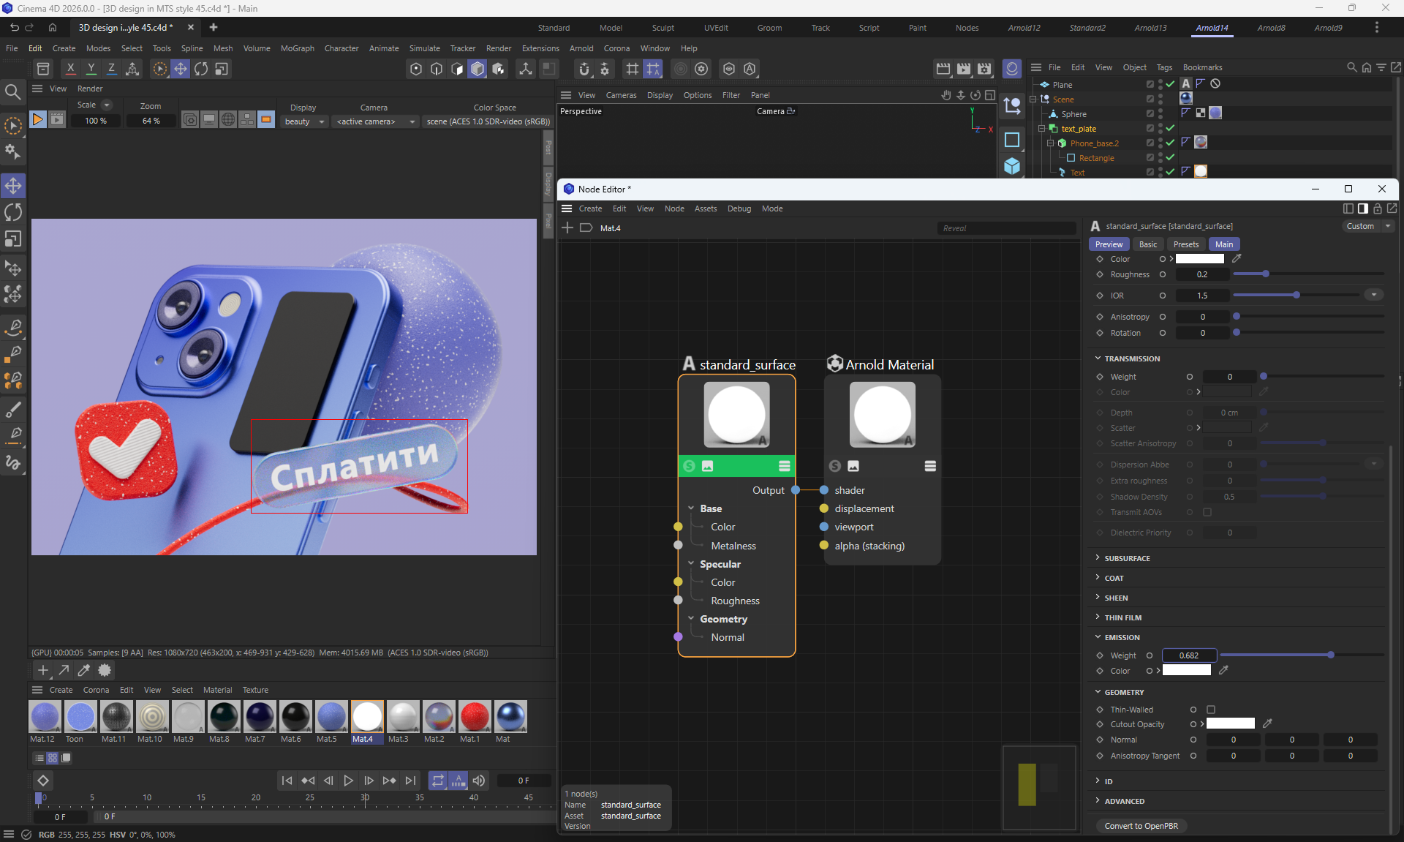Click the Add node plus icon

[x=567, y=228]
